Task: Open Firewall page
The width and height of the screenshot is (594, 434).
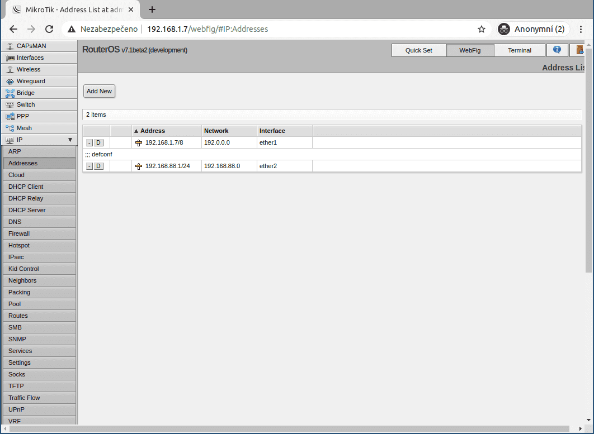Action: pos(39,233)
